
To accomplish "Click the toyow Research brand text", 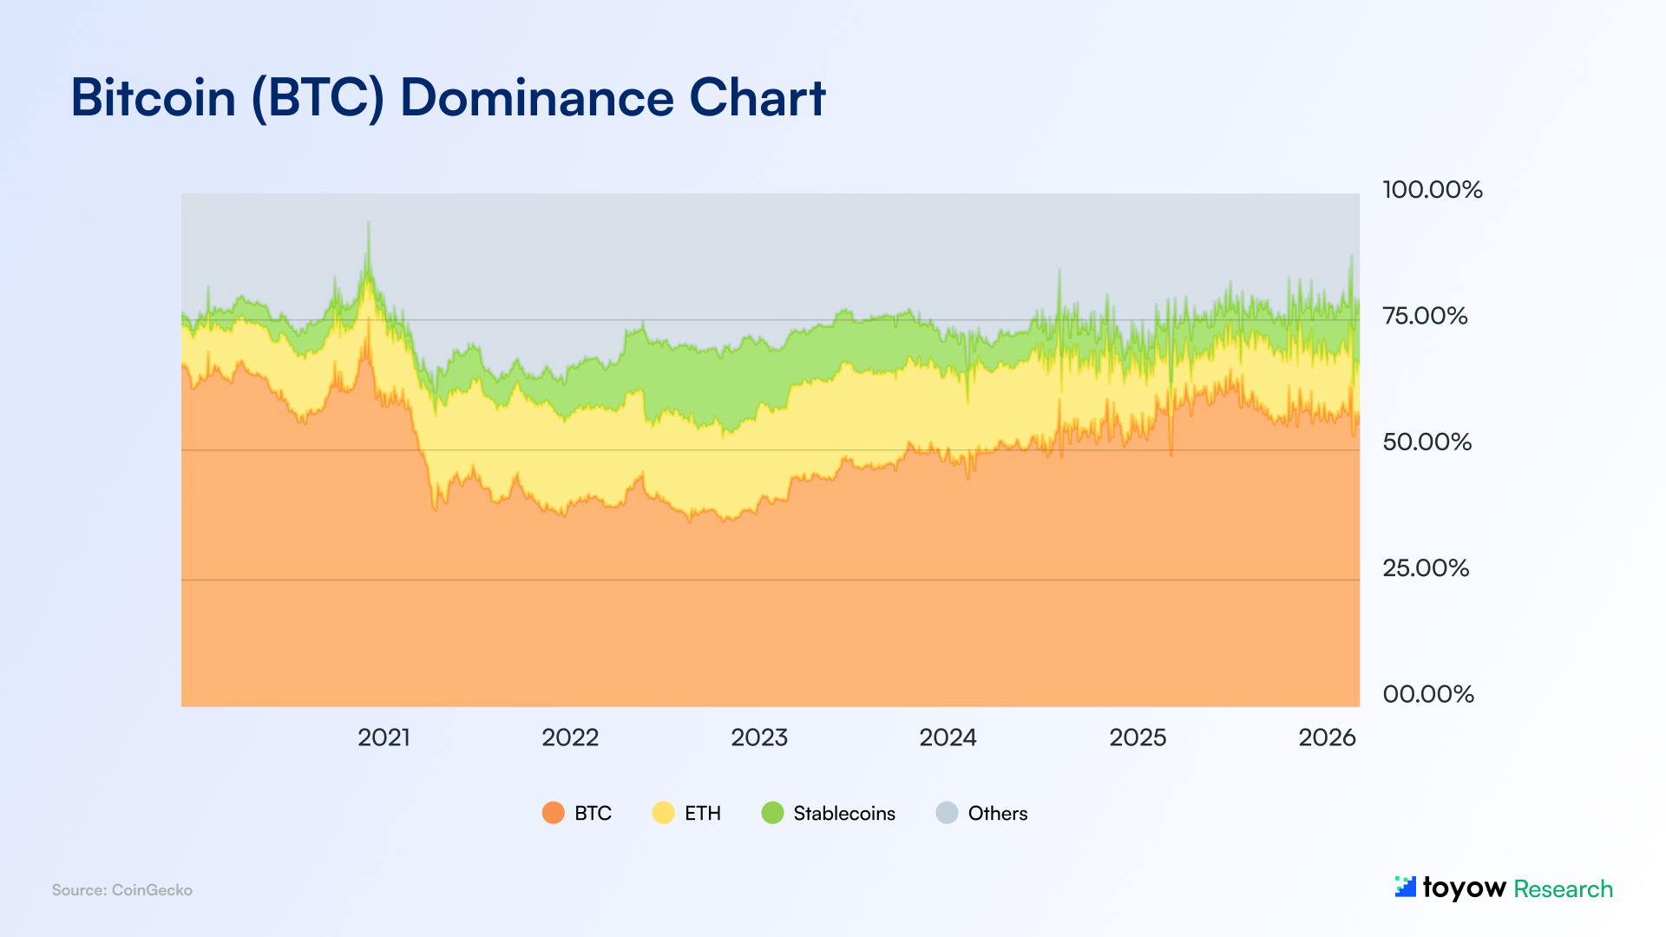I will coord(1518,888).
